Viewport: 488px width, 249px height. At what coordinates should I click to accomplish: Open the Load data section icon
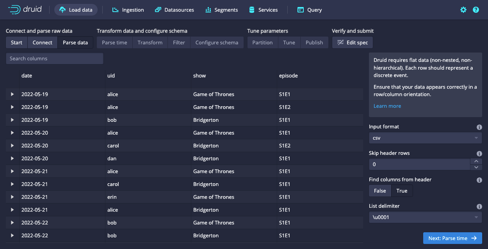62,9
